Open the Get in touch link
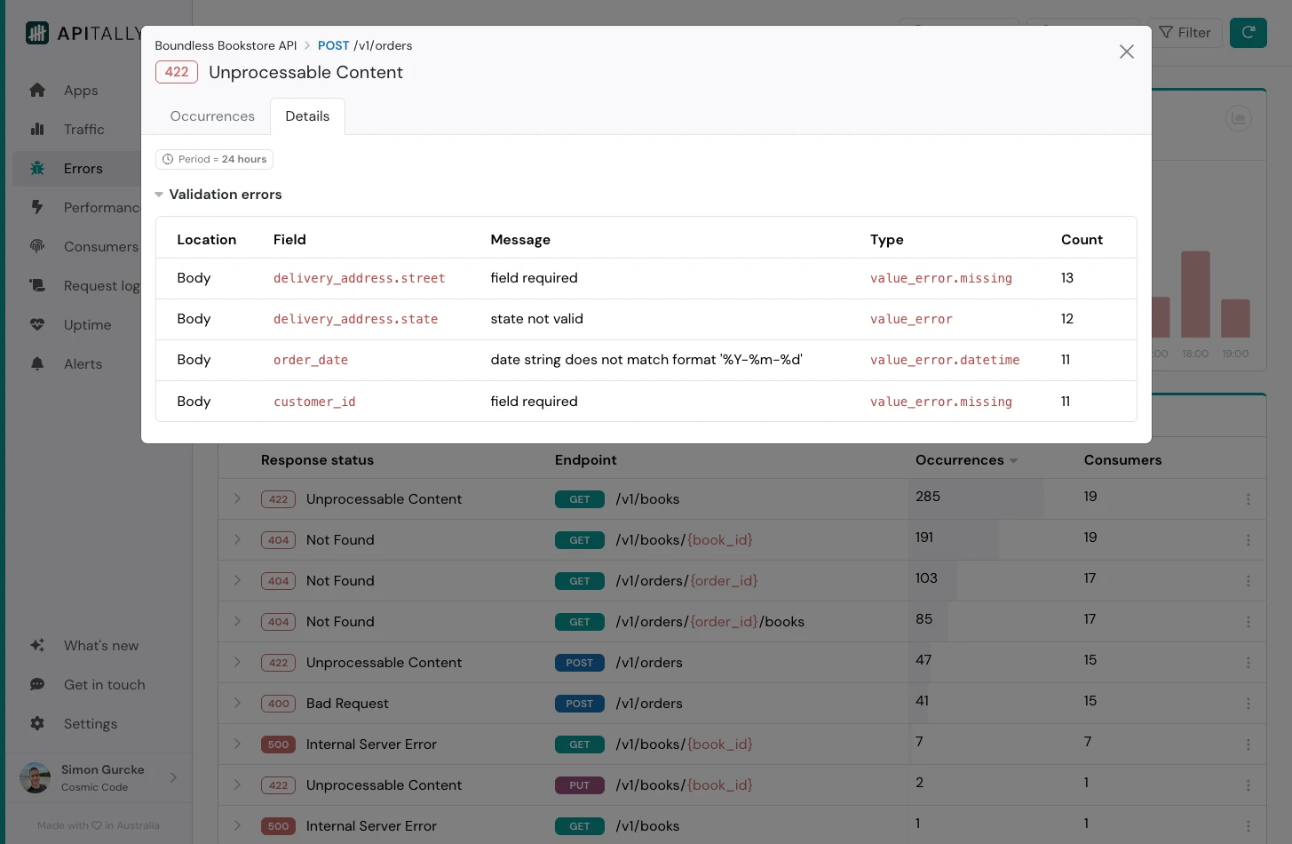1292x844 pixels. pyautogui.click(x=105, y=684)
